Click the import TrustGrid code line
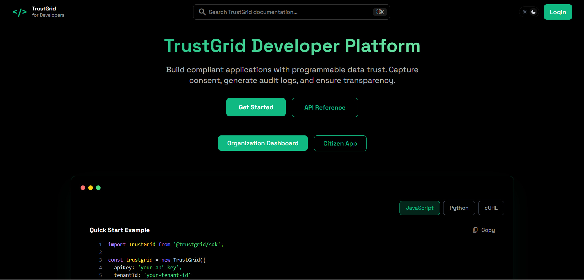The width and height of the screenshot is (584, 280). click(x=165, y=244)
